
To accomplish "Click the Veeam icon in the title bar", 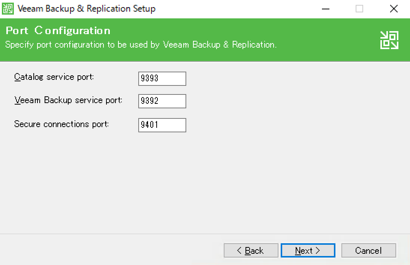I will point(7,8).
